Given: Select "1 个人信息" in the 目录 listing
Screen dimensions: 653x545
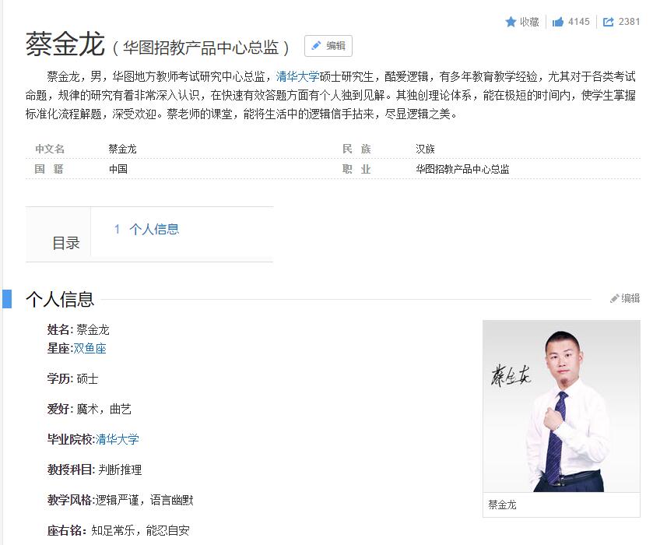Looking at the screenshot, I should tap(148, 229).
